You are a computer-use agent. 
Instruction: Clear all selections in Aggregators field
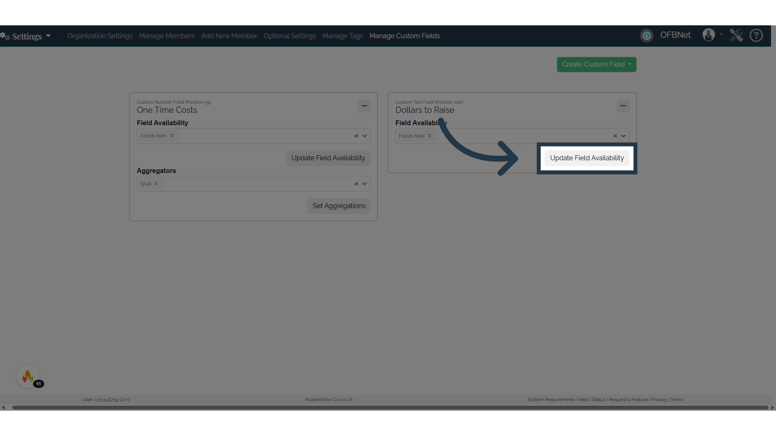pyautogui.click(x=356, y=184)
